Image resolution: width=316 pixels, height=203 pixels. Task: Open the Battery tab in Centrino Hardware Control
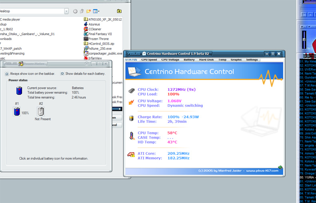189,60
